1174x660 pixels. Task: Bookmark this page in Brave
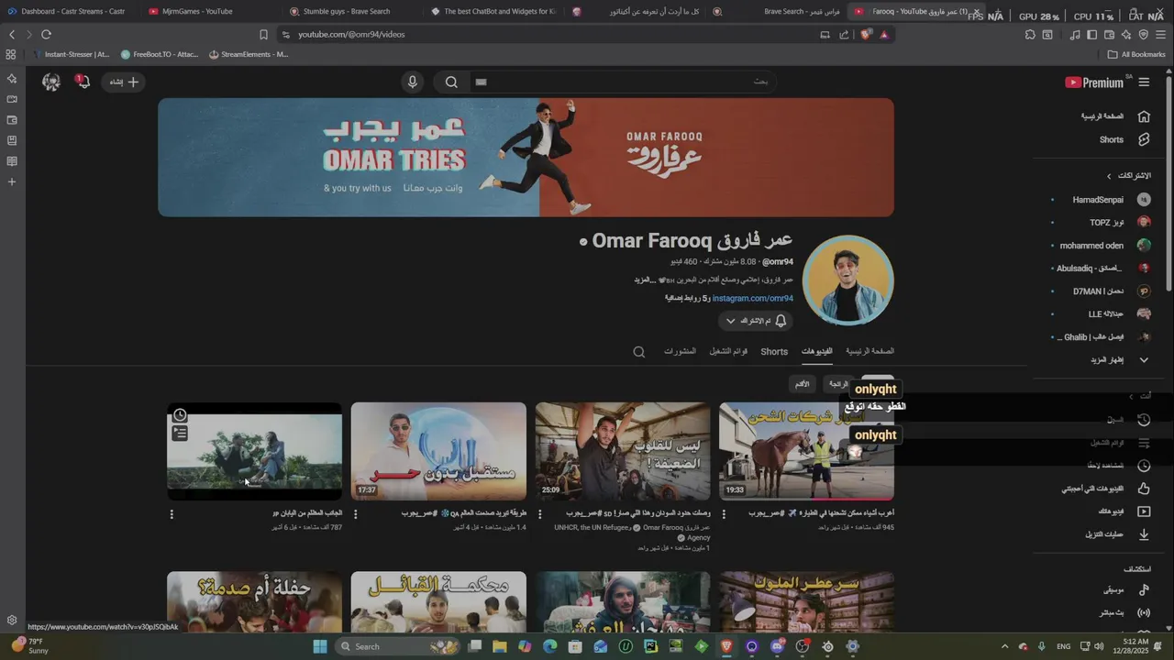click(x=263, y=34)
